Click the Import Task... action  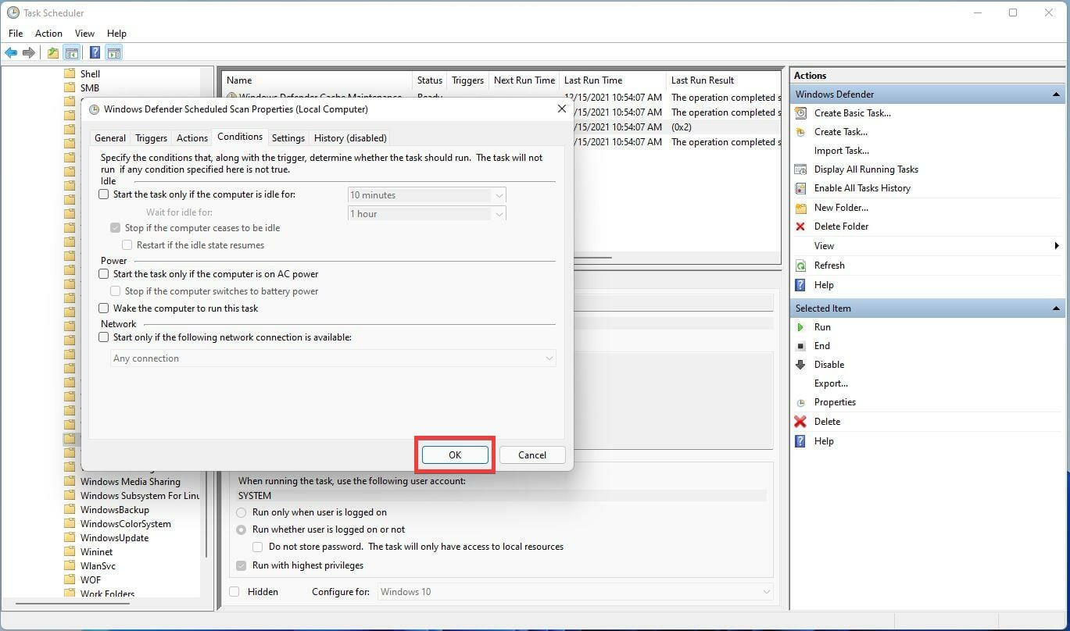841,151
